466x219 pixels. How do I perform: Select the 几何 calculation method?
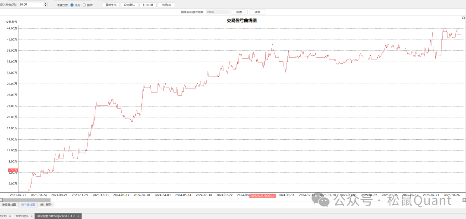click(x=72, y=5)
